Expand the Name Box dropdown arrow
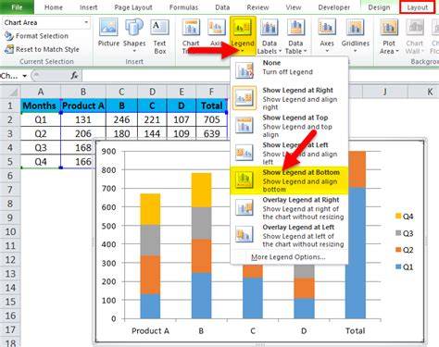The height and width of the screenshot is (347, 439). 24,76
